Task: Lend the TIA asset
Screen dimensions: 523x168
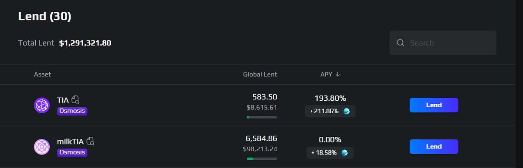Action: [x=434, y=105]
